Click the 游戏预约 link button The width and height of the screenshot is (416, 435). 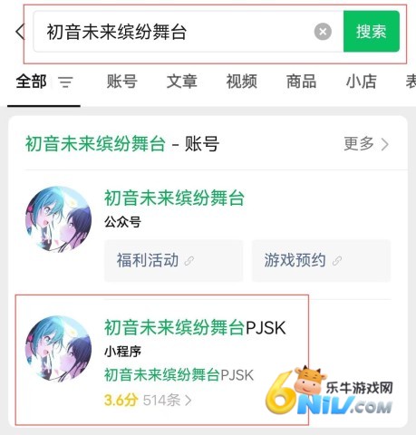[321, 260]
